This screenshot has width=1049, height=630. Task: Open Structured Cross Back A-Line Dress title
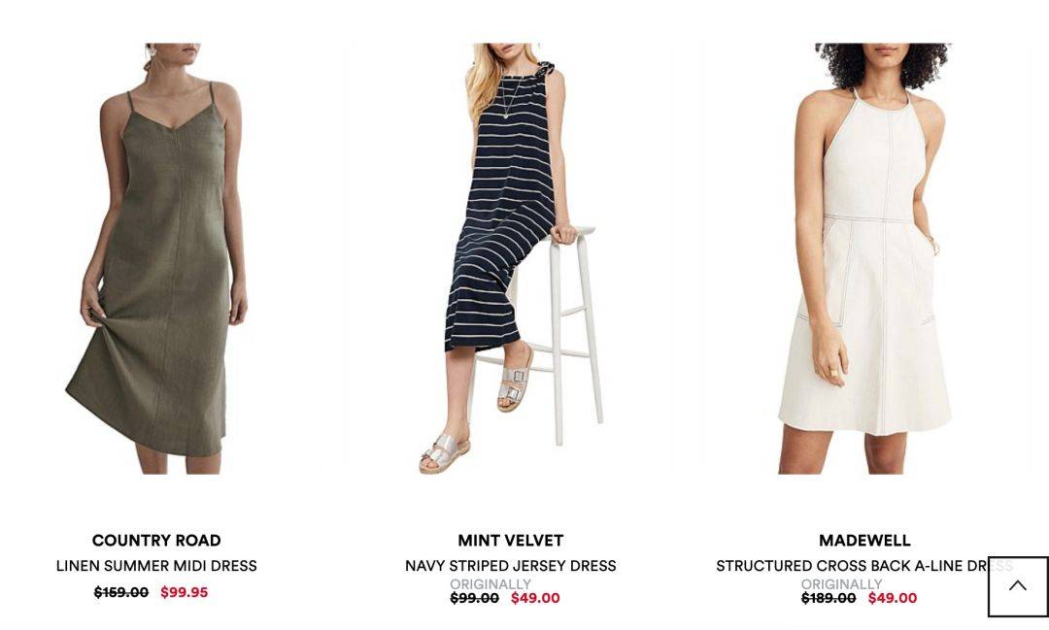click(x=864, y=566)
